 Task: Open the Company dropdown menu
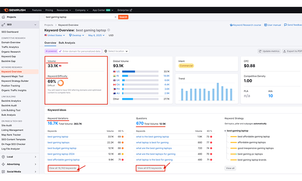pyautogui.click(x=82, y=10)
